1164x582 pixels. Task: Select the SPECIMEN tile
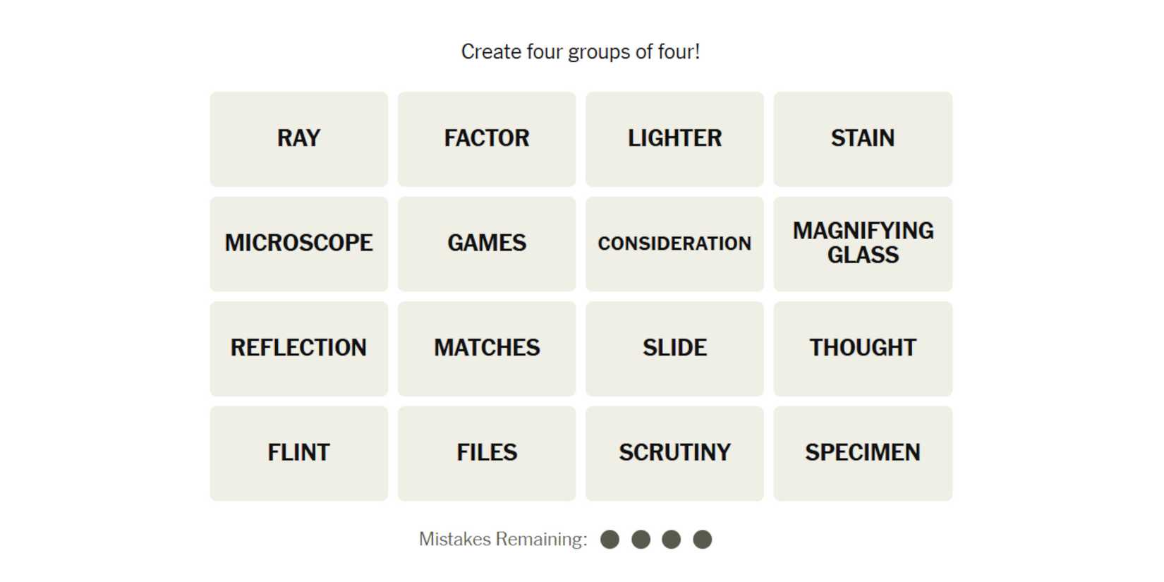coord(863,453)
